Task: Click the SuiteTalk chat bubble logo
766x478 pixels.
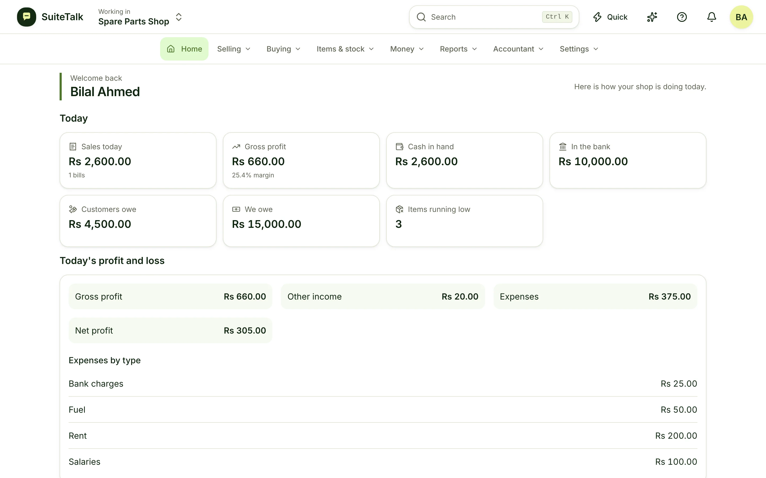Action: pyautogui.click(x=27, y=17)
